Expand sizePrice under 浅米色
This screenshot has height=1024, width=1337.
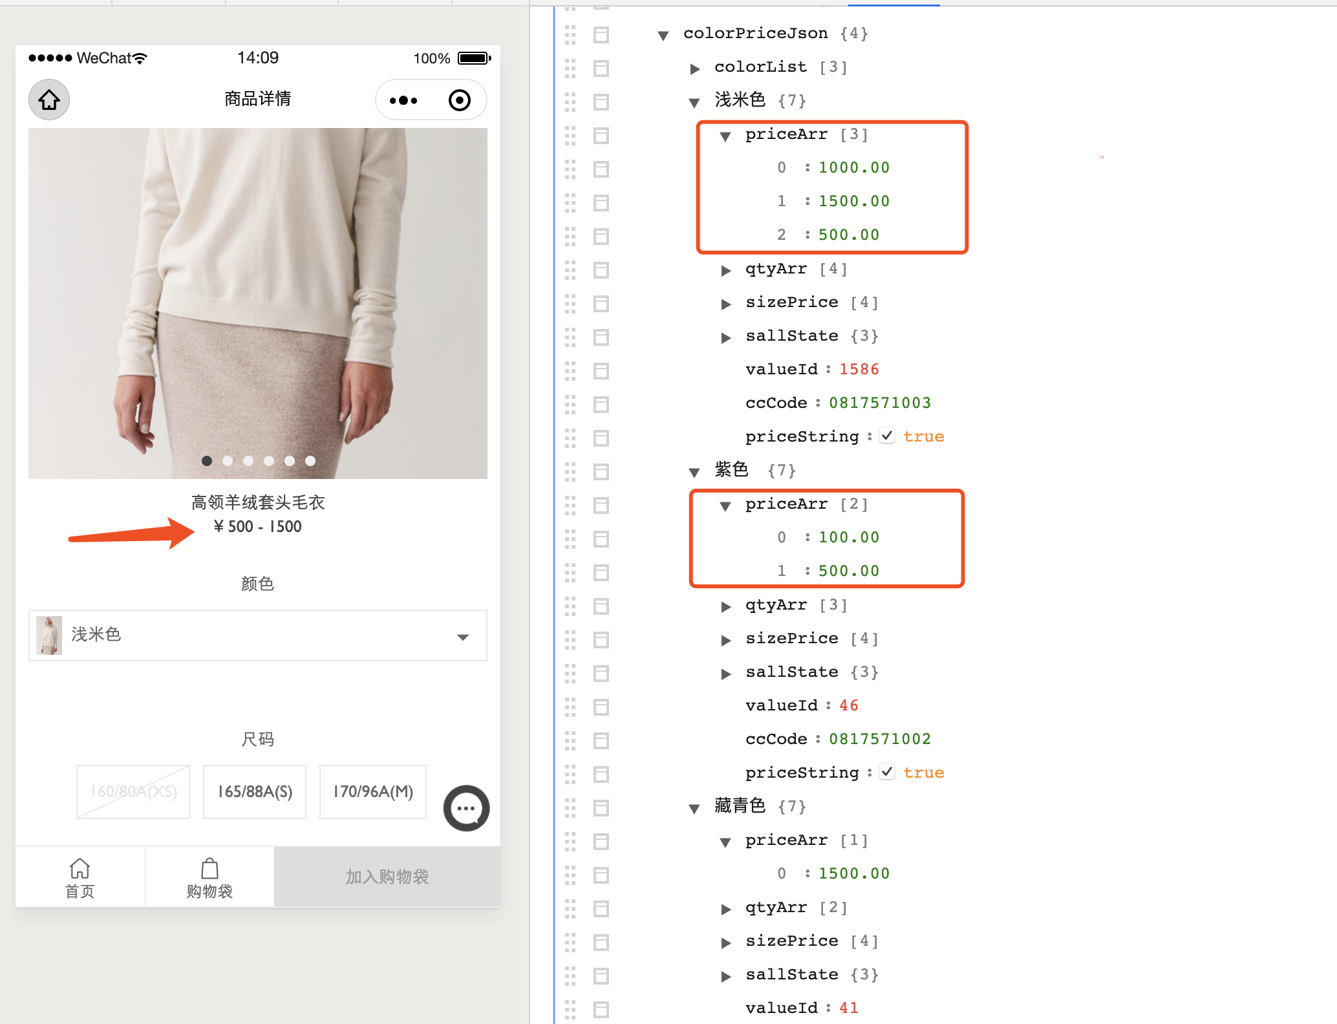[x=726, y=304]
